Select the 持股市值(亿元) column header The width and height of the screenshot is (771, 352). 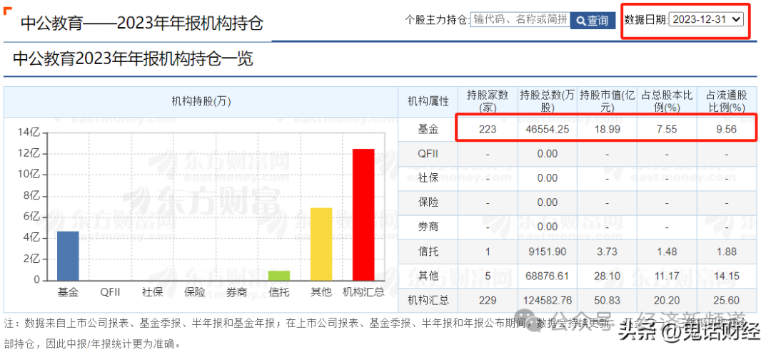point(607,102)
